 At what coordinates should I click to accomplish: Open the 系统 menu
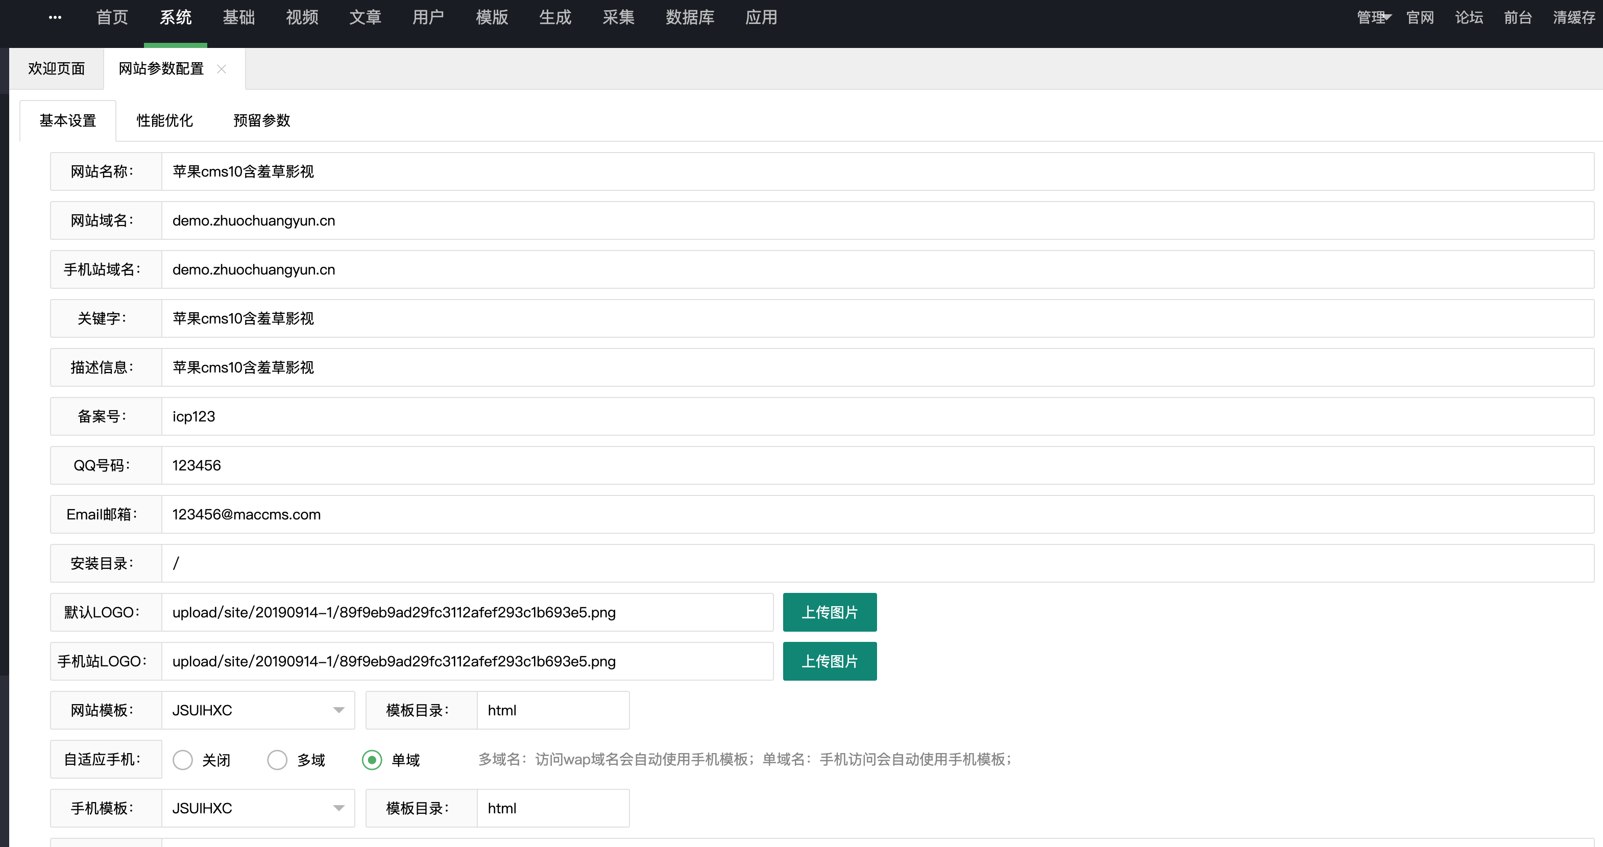click(x=176, y=17)
